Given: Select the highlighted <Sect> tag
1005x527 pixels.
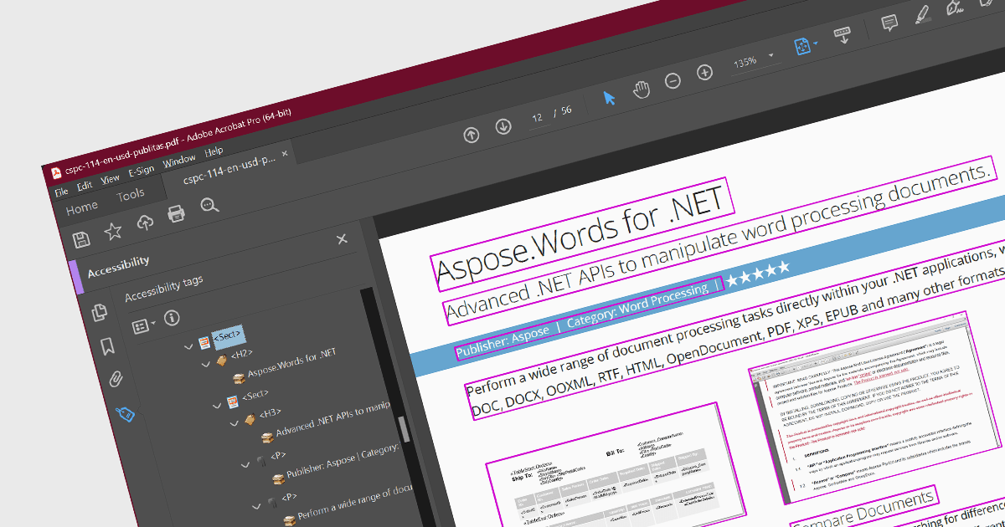Looking at the screenshot, I should tap(228, 335).
